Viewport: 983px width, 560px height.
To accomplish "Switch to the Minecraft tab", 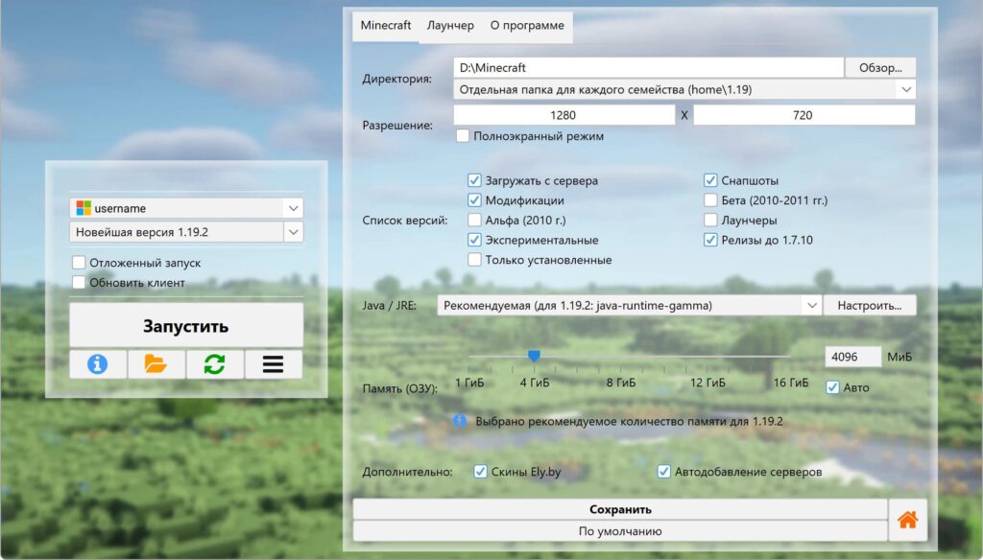I will click(x=386, y=25).
